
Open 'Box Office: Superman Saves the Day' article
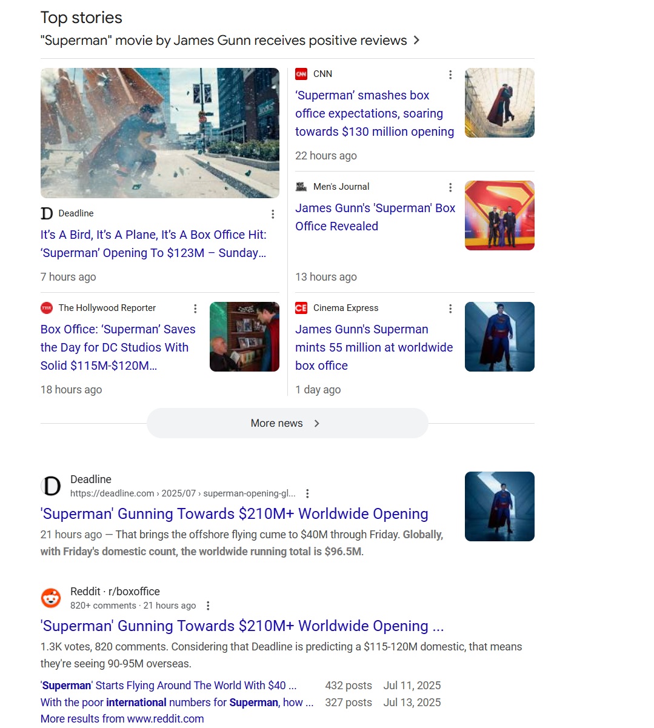click(118, 347)
